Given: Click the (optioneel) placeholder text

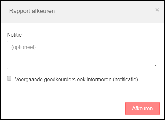Looking at the screenshot, I should [x=23, y=47].
